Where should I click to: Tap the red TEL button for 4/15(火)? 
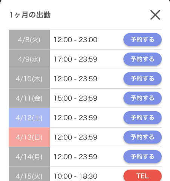tap(142, 175)
